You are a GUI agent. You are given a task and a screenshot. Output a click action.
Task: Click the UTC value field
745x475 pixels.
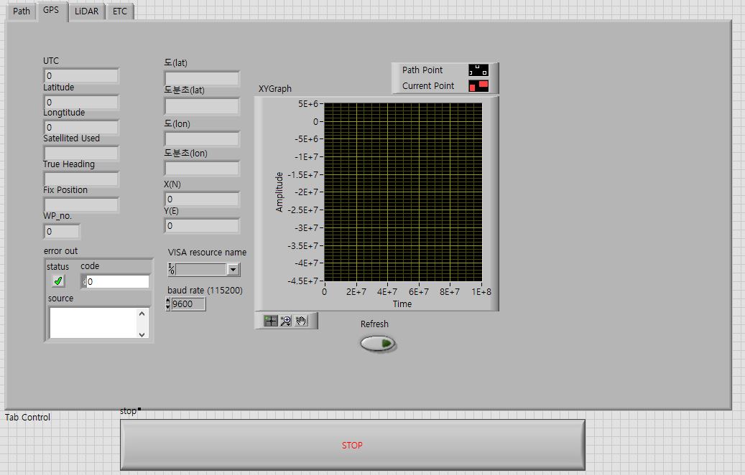click(80, 76)
